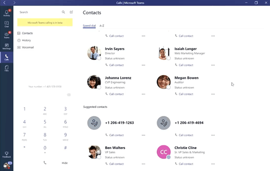
Task: Call contact +1 206-419-4694
Action: point(184,135)
